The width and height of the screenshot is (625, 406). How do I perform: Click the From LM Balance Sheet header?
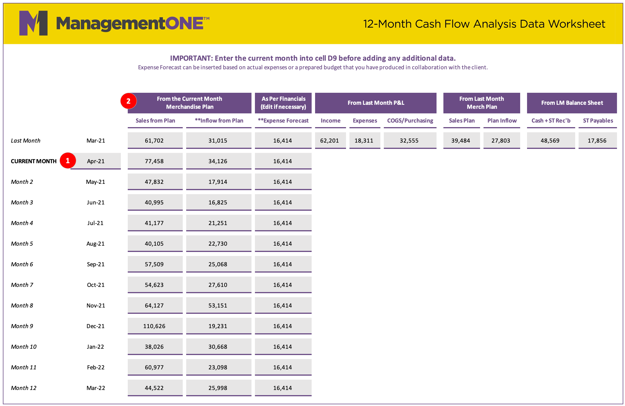572,103
